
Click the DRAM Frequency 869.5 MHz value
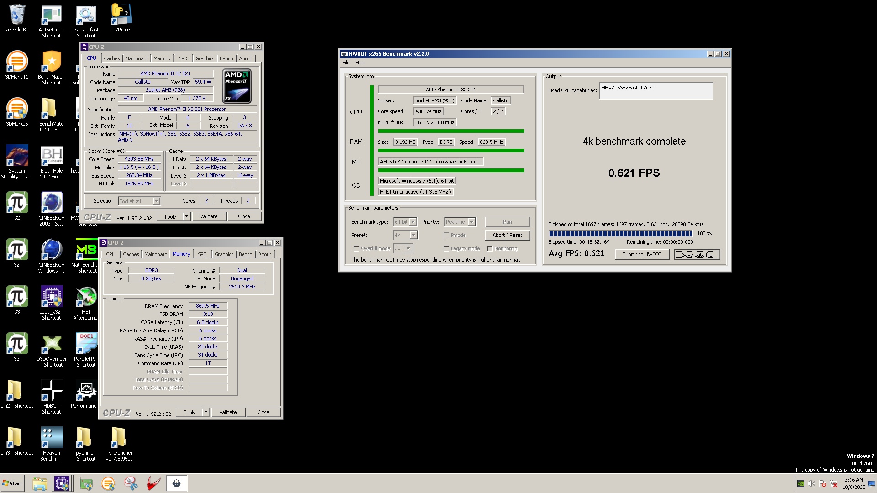pos(208,306)
